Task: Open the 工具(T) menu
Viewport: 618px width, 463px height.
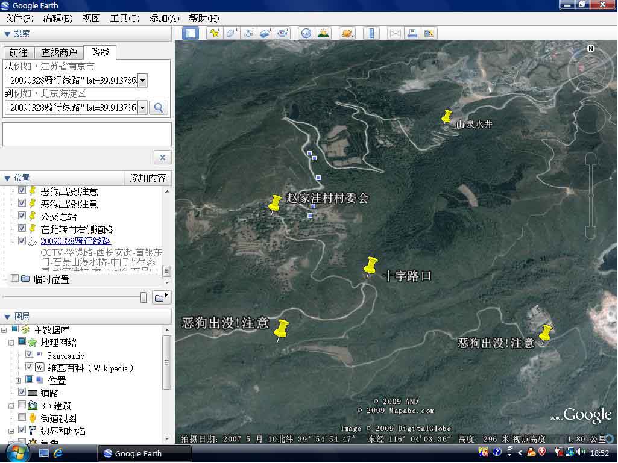Action: 125,19
